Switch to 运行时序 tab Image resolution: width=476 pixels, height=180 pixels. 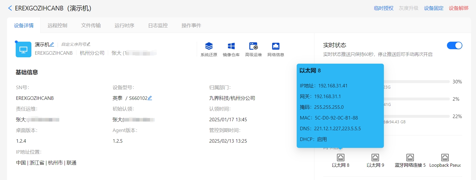tap(124, 25)
